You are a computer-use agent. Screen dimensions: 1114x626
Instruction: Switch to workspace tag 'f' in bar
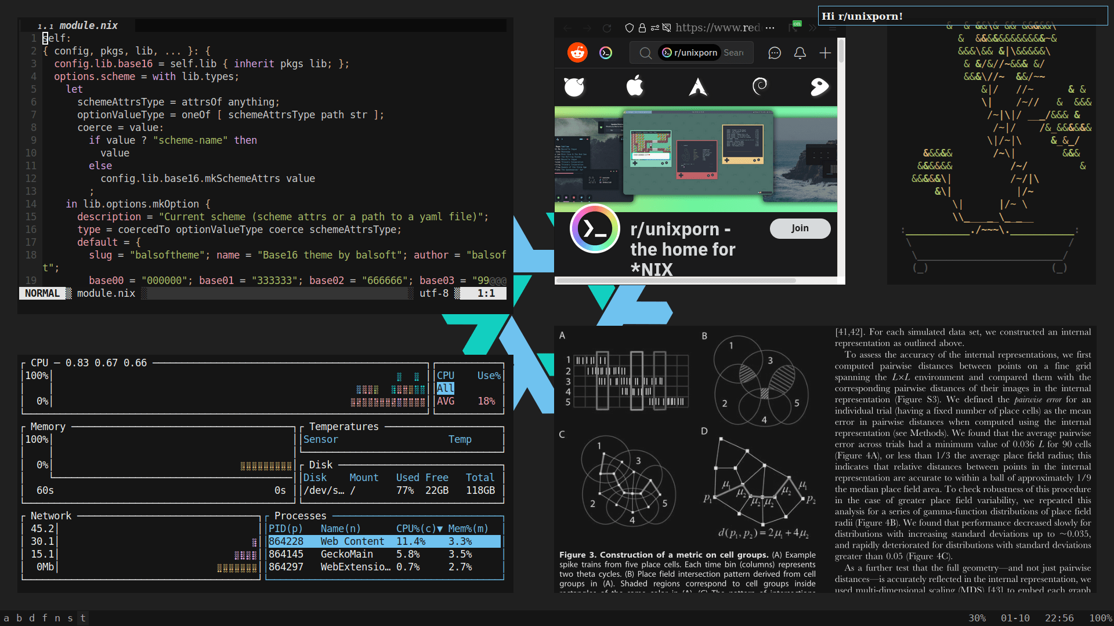click(x=45, y=618)
